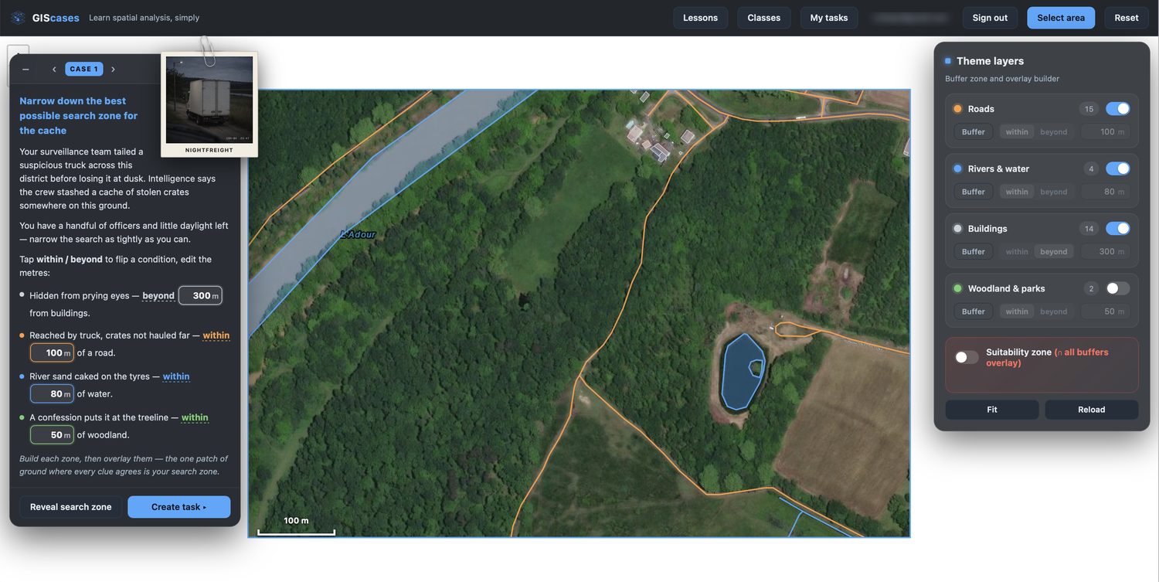Viewport: 1159px width, 582px height.
Task: Click the green Woodland & parks layer dot
Action: (x=958, y=288)
